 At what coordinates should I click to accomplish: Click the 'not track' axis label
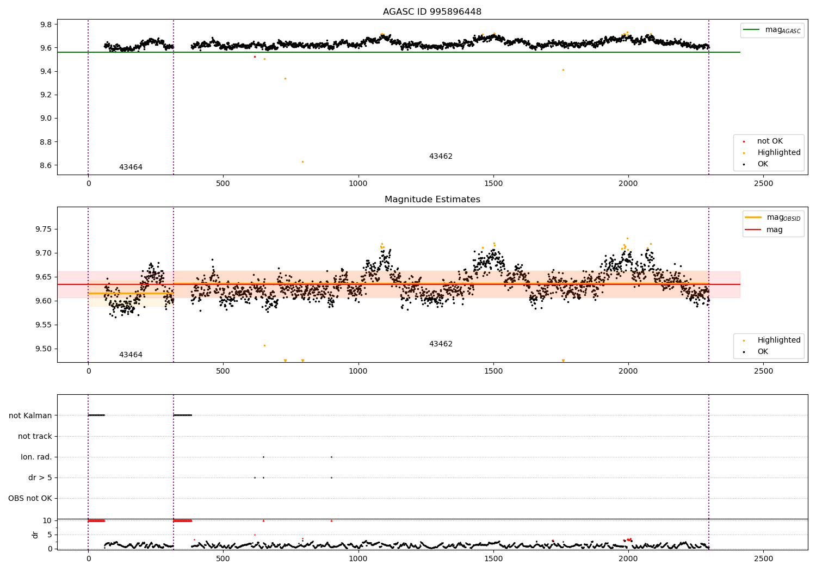point(35,436)
